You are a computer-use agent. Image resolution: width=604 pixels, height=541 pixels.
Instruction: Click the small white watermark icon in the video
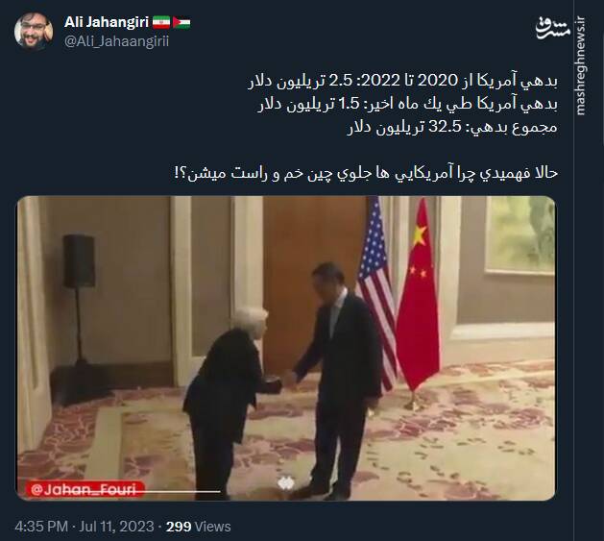tap(286, 483)
